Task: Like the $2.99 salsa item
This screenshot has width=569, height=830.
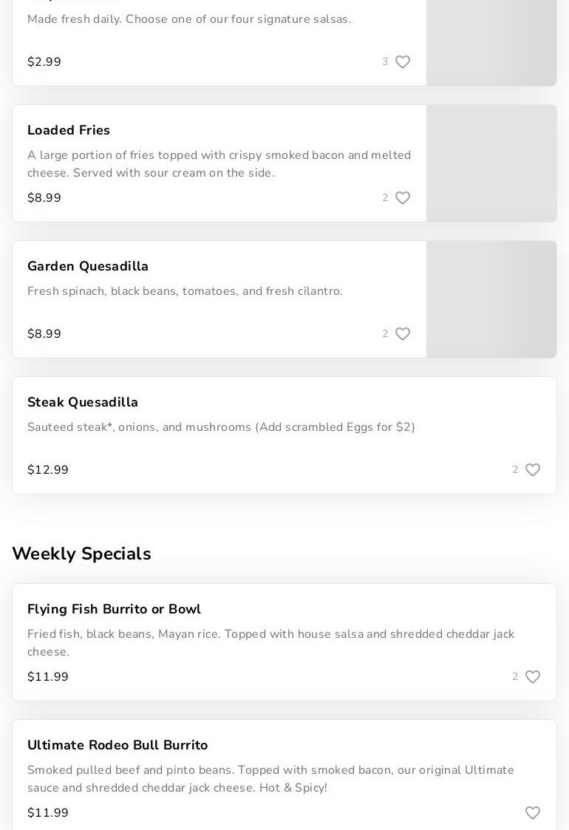Action: coord(403,62)
